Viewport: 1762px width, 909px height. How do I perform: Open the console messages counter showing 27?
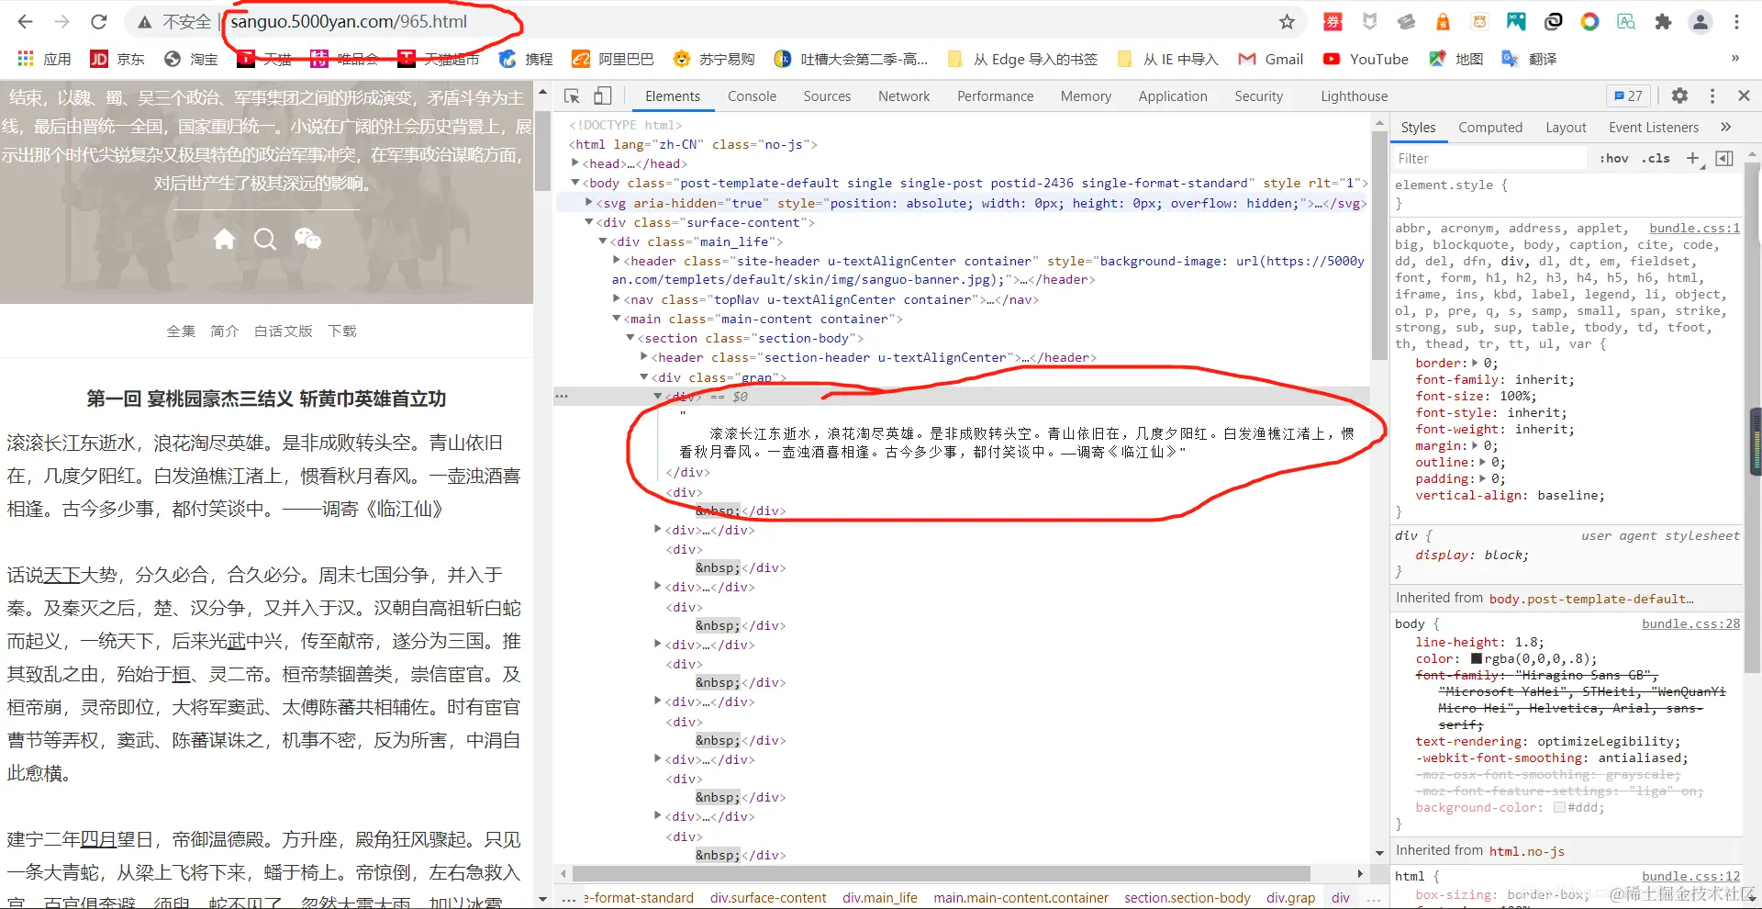(x=1626, y=95)
